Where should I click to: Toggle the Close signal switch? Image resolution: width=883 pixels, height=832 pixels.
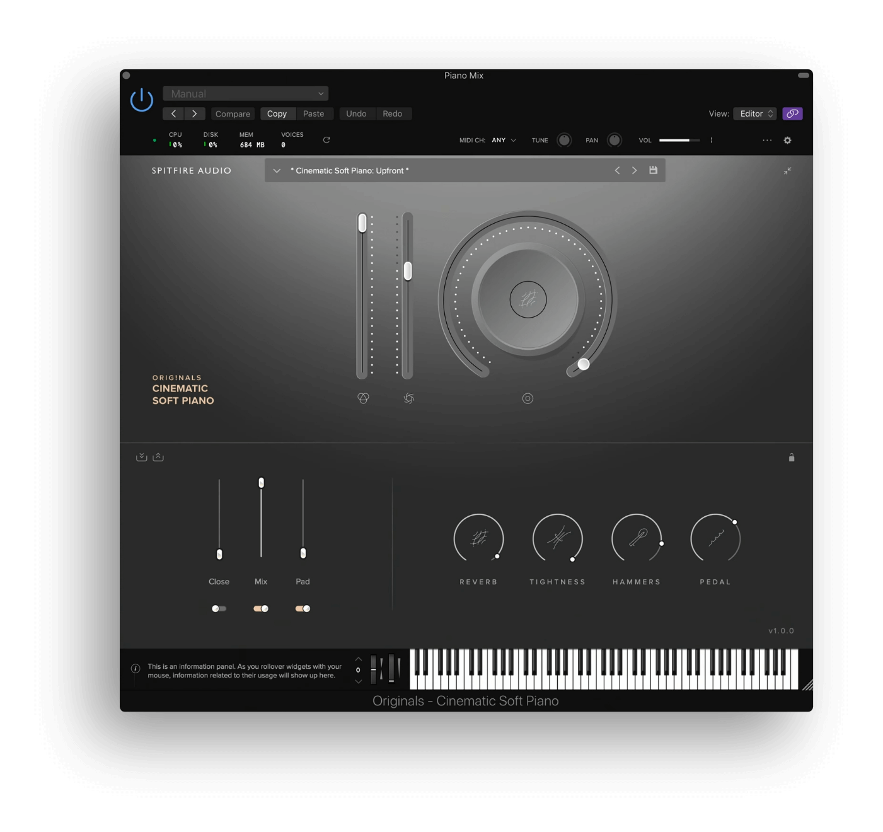pyautogui.click(x=219, y=609)
